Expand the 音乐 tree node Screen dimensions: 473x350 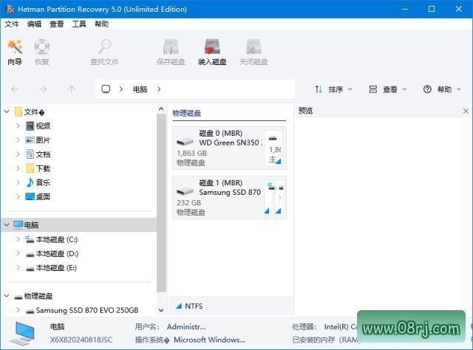pos(18,182)
